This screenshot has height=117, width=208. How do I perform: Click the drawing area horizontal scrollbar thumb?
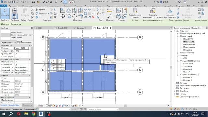click(125, 106)
